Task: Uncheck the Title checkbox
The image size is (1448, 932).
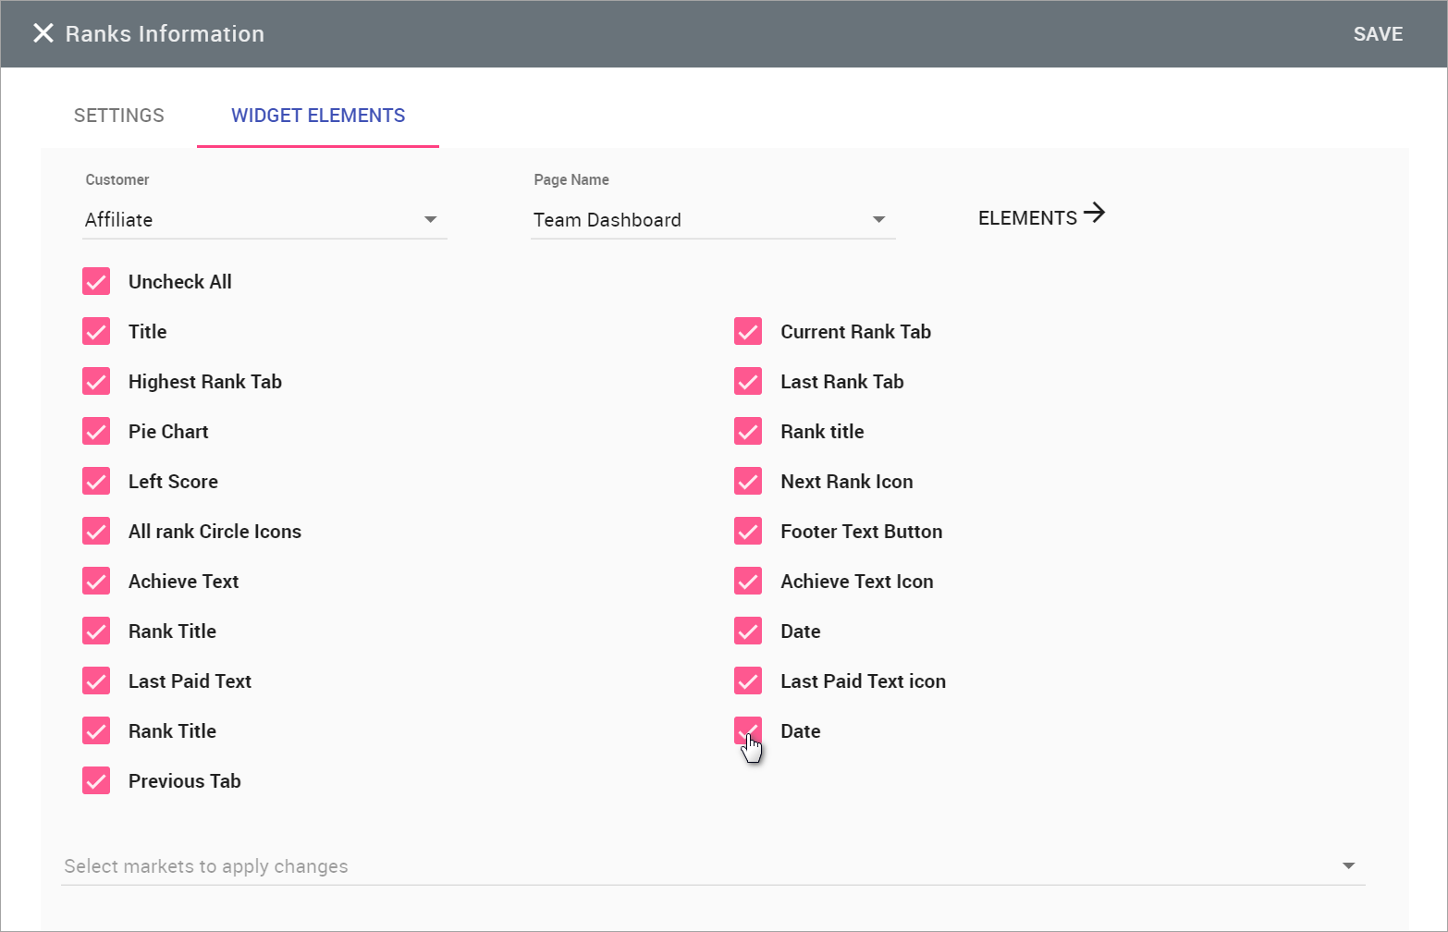Action: [96, 332]
